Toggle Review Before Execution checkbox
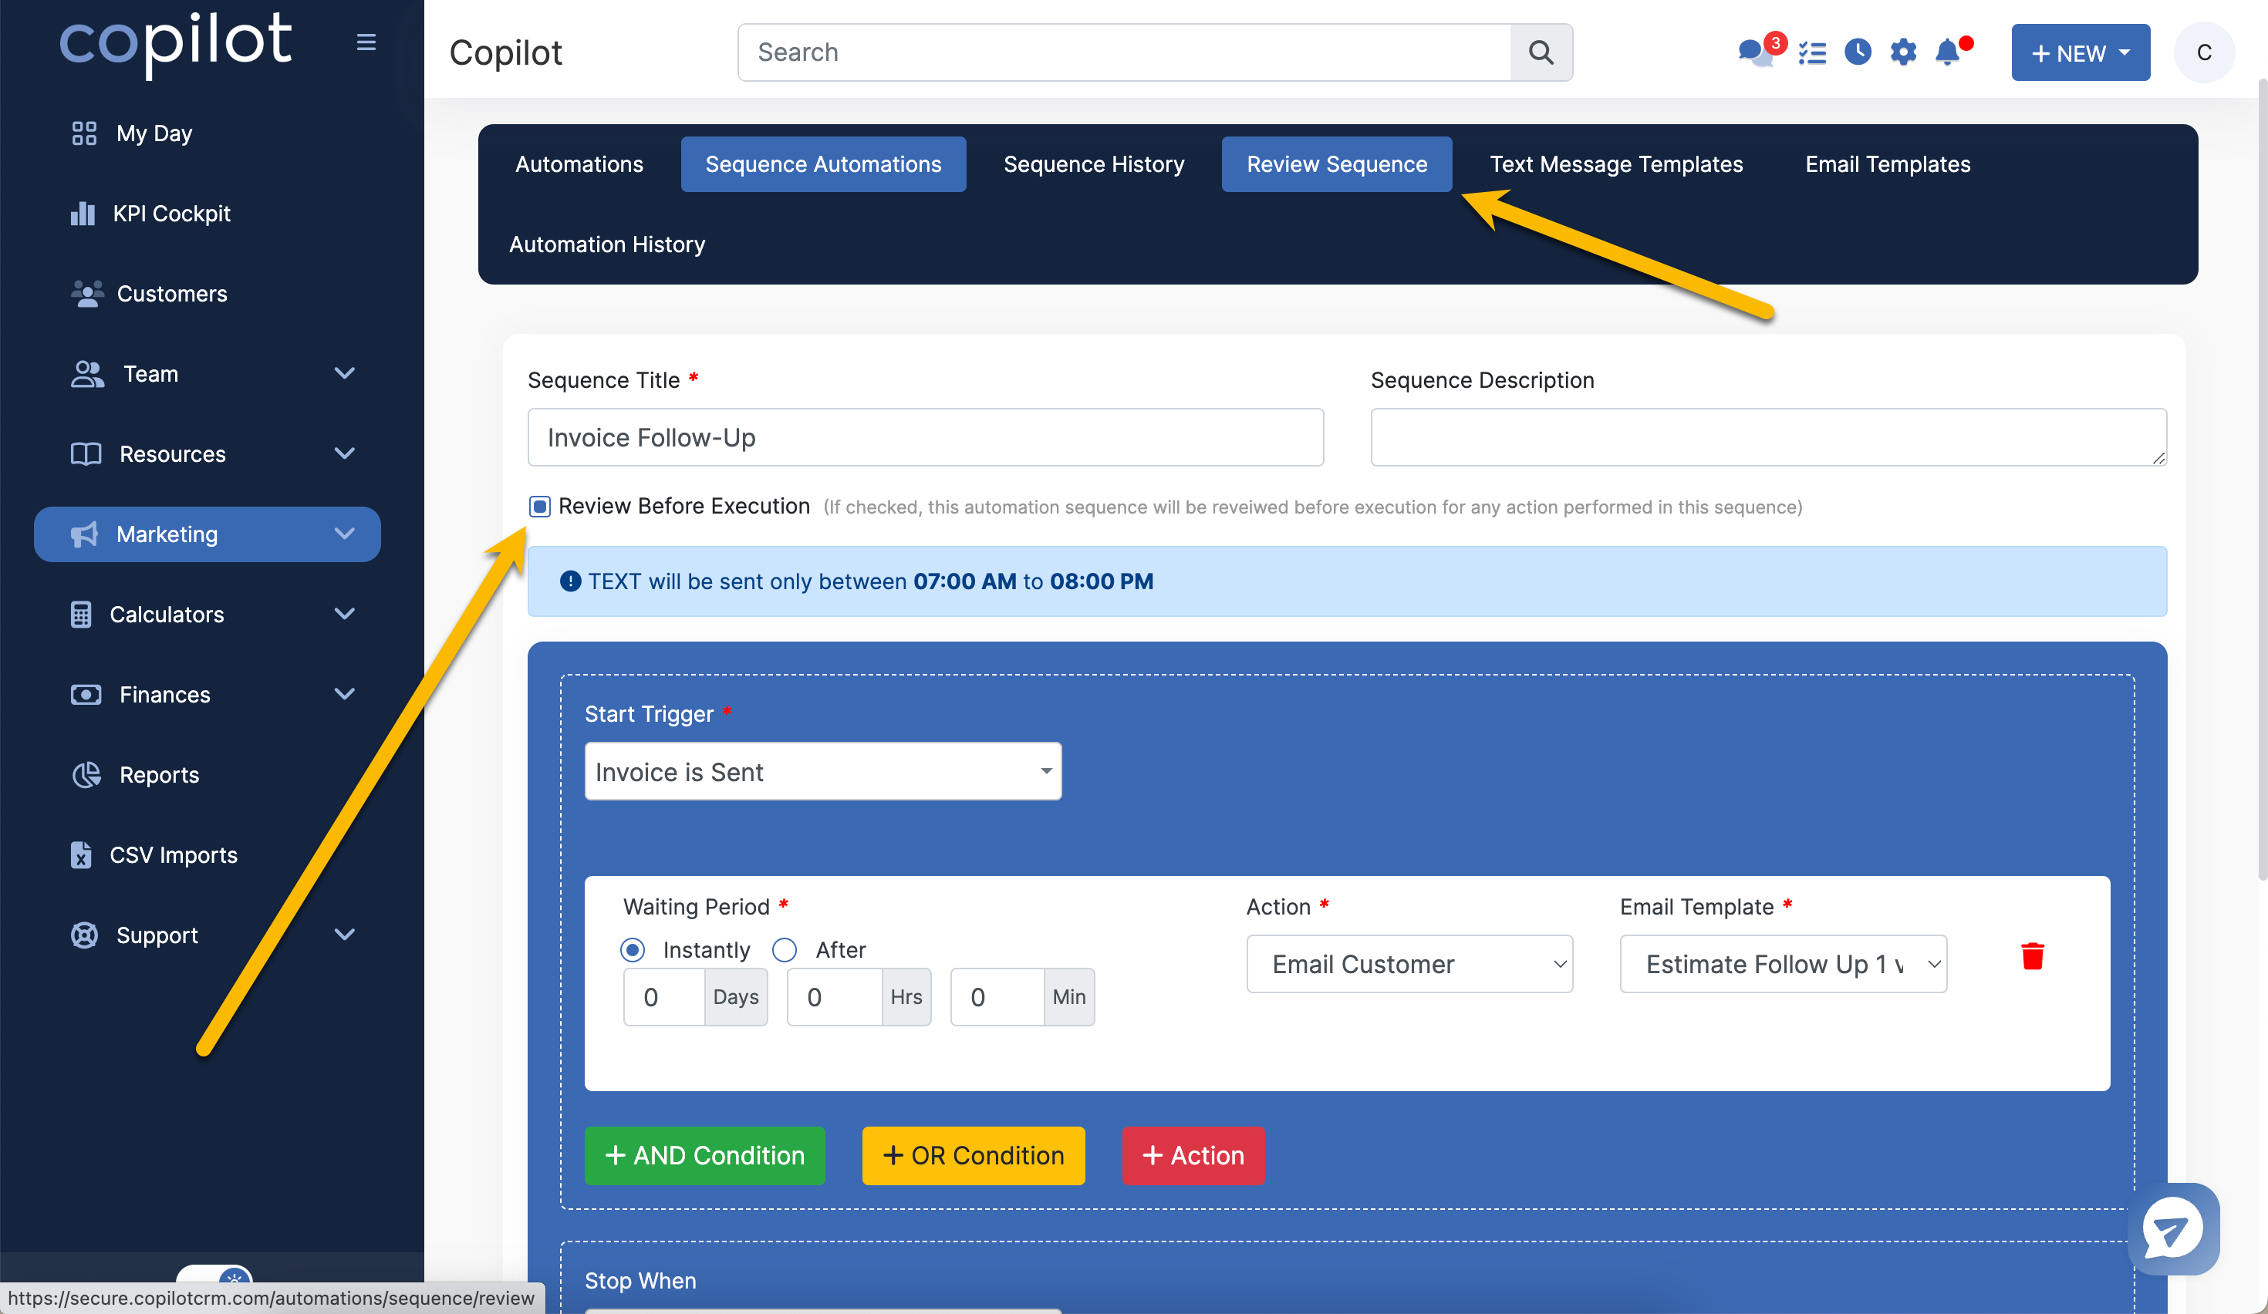The width and height of the screenshot is (2268, 1314). pyautogui.click(x=539, y=507)
